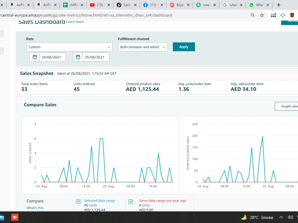Image resolution: width=298 pixels, height=223 pixels.
Task: Toggle the Selected date range checkbox
Action: (78, 202)
